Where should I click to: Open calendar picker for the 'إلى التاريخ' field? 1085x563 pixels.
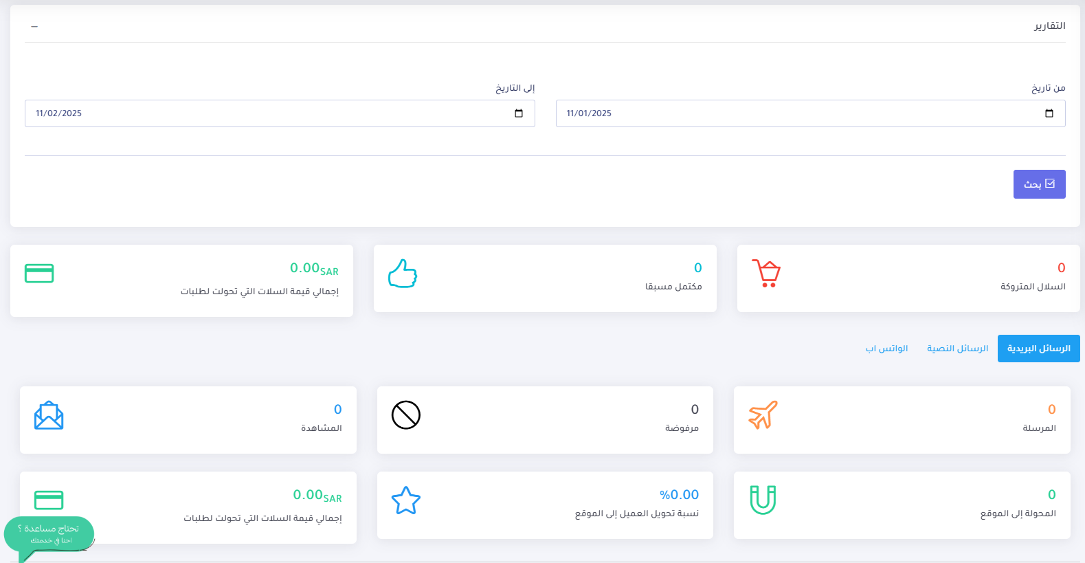[x=519, y=113]
